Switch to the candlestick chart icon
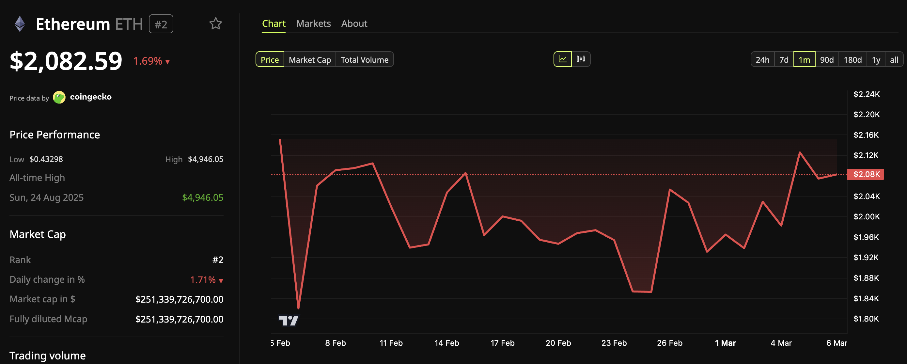Screen dimensions: 907x364 [x=581, y=59]
